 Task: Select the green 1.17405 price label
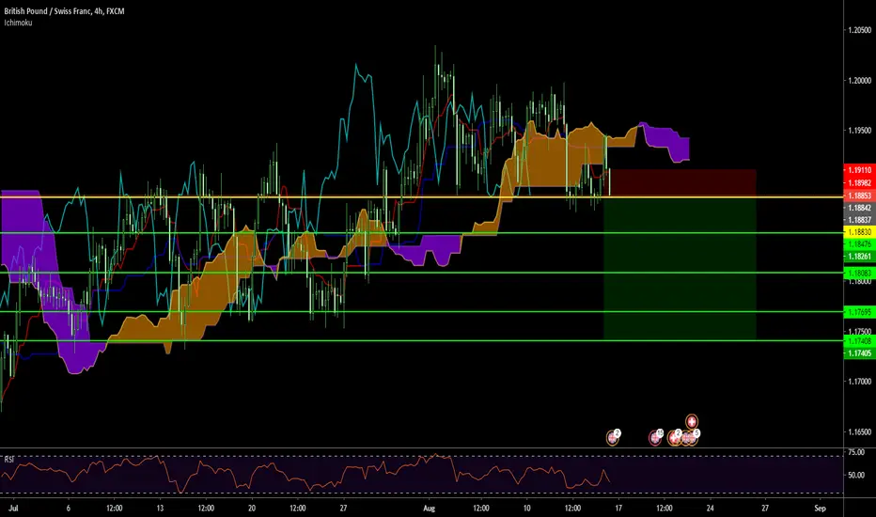[x=859, y=353]
